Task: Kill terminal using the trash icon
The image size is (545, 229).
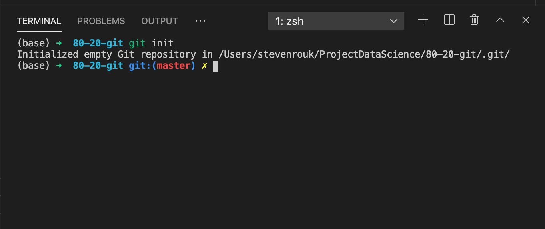Action: point(474,20)
